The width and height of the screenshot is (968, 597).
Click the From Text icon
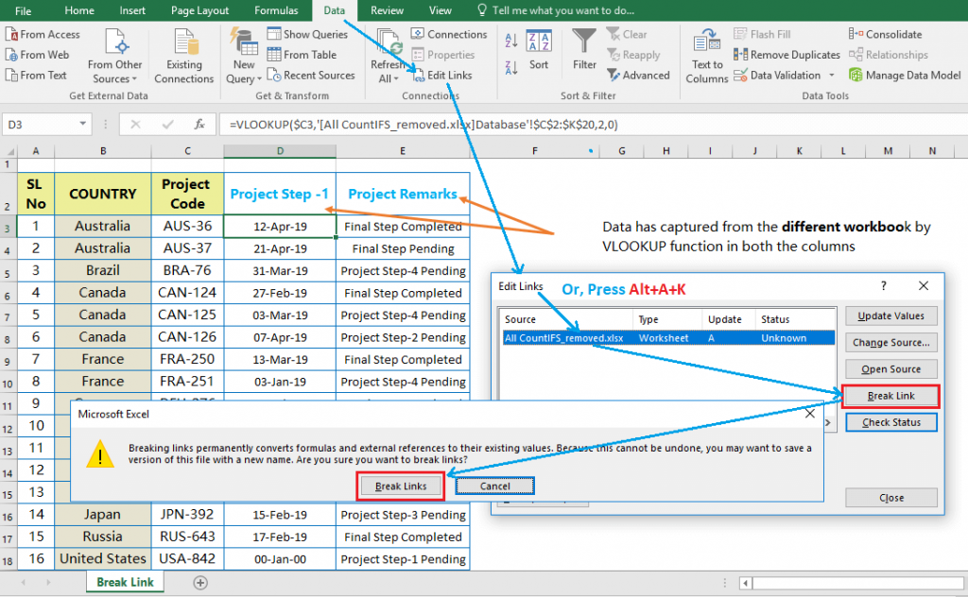coord(11,76)
